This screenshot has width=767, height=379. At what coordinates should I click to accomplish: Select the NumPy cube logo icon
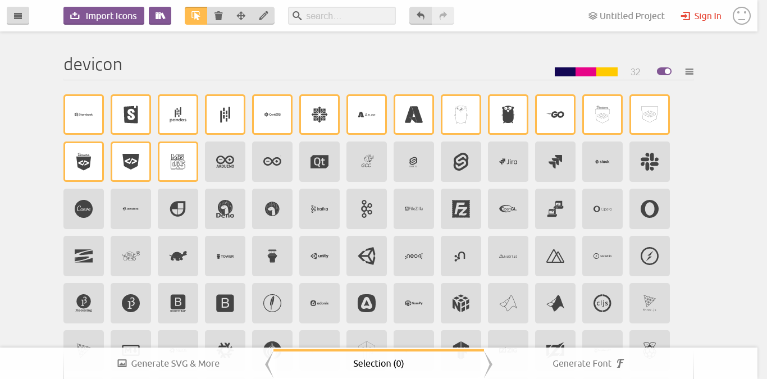(461, 303)
